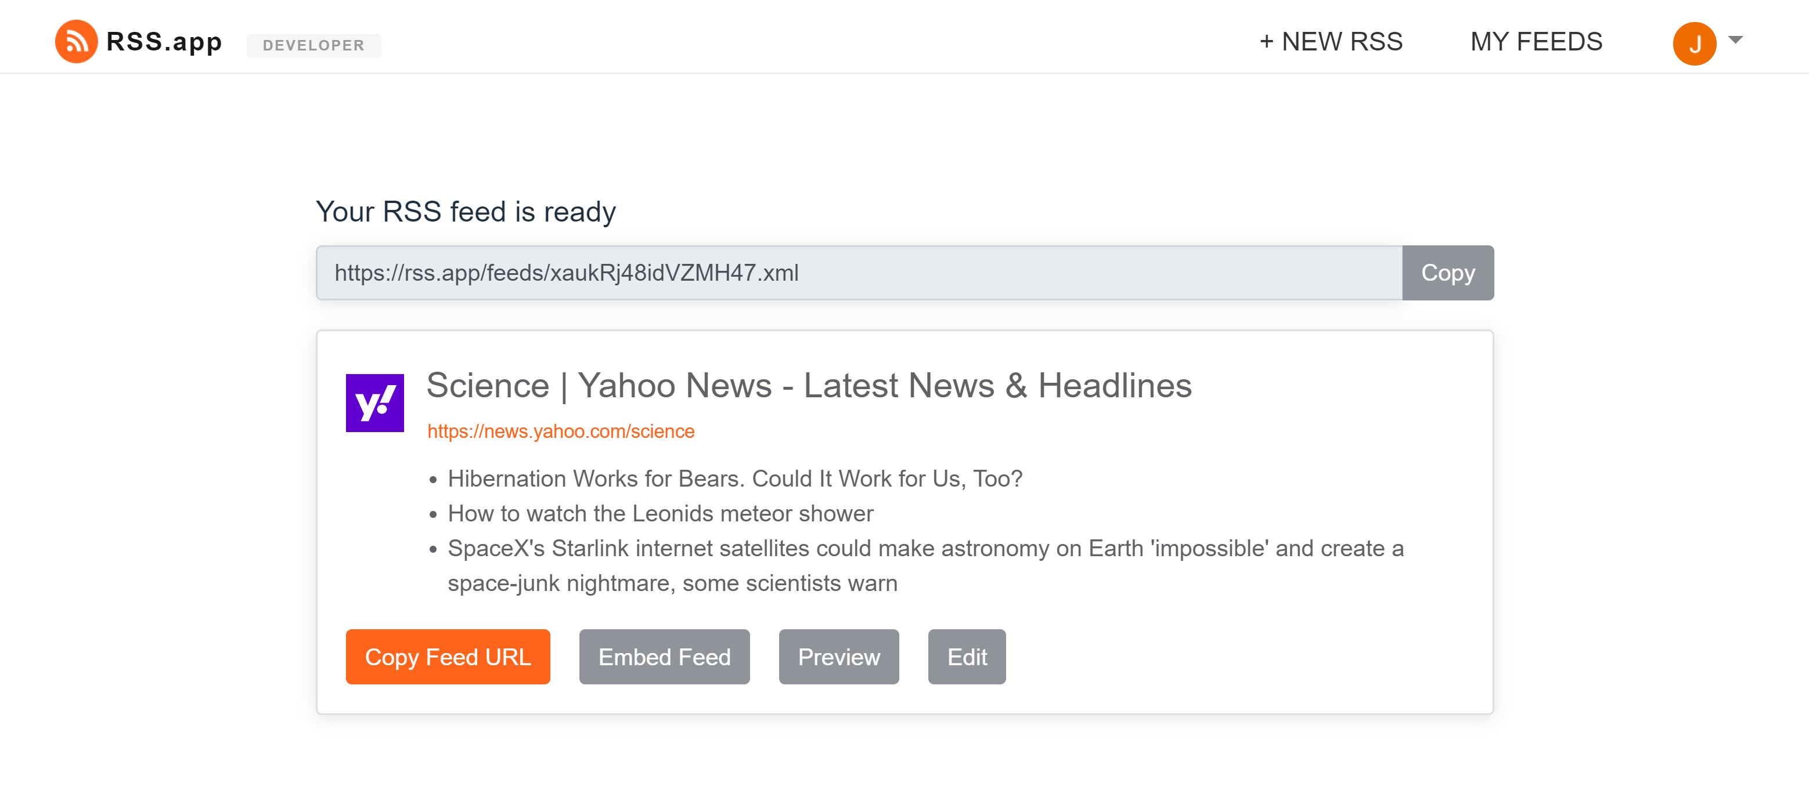Click the Embed Feed button
The height and width of the screenshot is (805, 1809).
(x=664, y=657)
